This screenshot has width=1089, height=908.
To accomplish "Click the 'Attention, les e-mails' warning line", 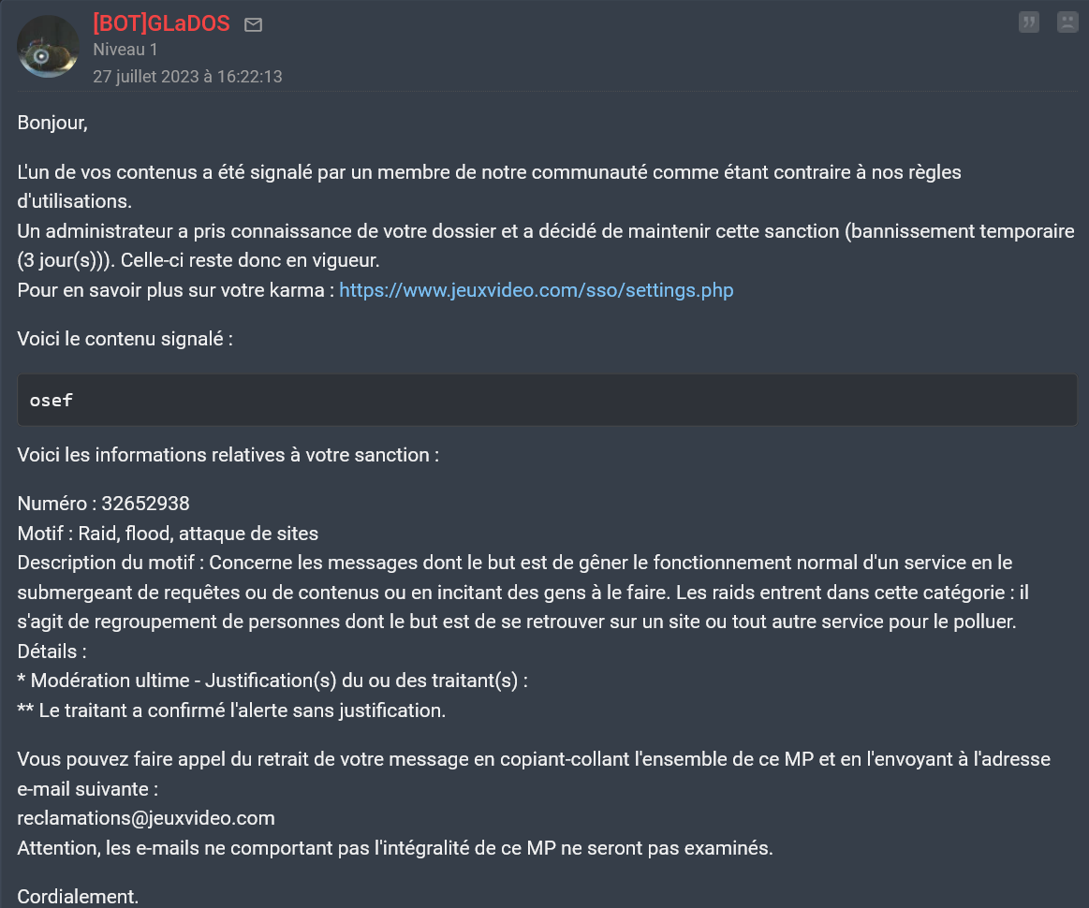I will click(x=395, y=848).
